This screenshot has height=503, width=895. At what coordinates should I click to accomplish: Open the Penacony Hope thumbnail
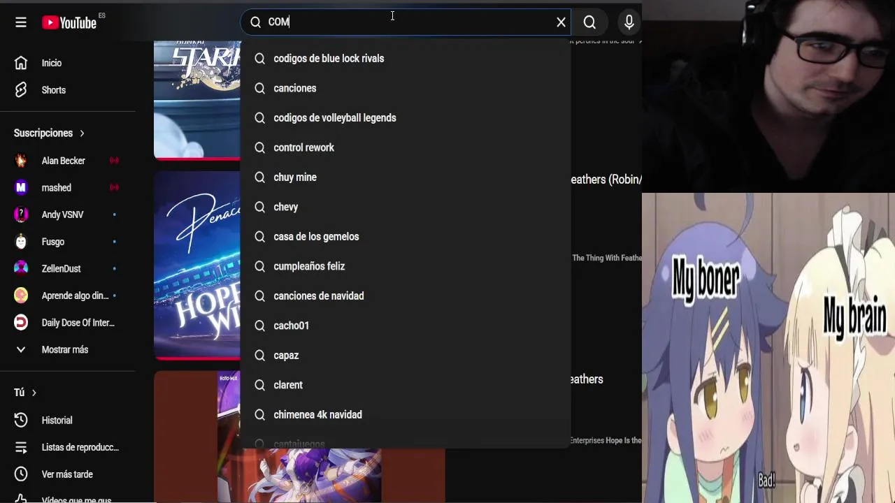pos(197,265)
